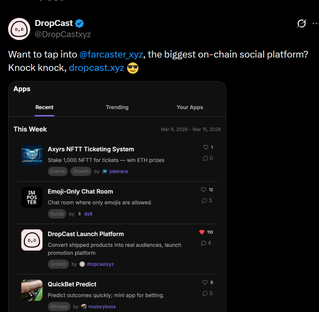Image resolution: width=319 pixels, height=312 pixels.
Task: Click the JokeRace app thumbnail
Action: (32, 155)
